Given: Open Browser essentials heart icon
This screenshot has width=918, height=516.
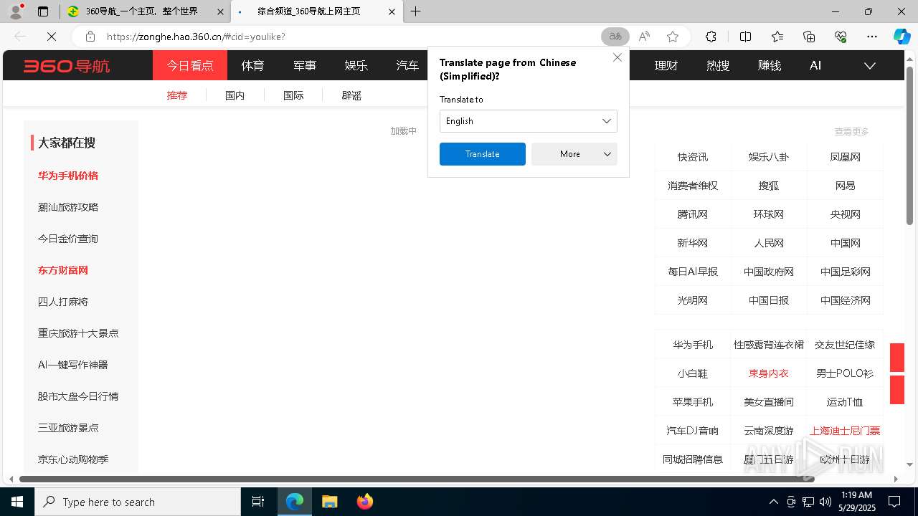Looking at the screenshot, I should coord(841,37).
